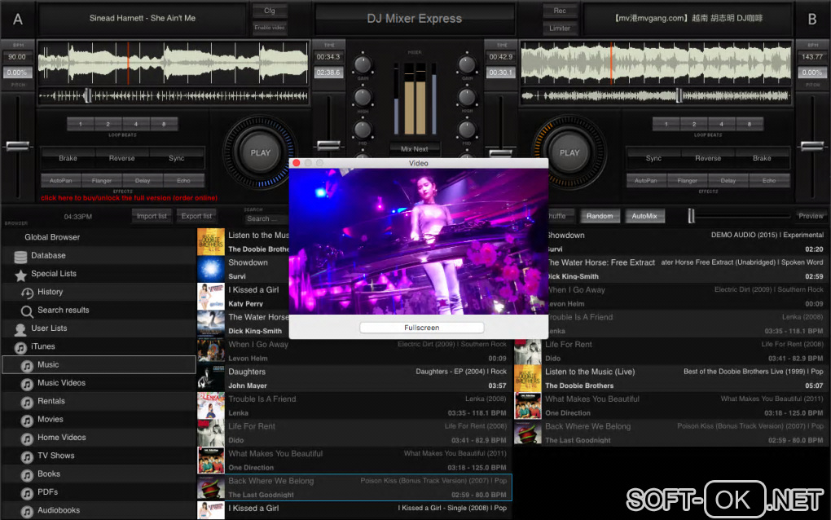Toggle deck B Flanger effect
Image resolution: width=831 pixels, height=520 pixels.
[x=688, y=181]
